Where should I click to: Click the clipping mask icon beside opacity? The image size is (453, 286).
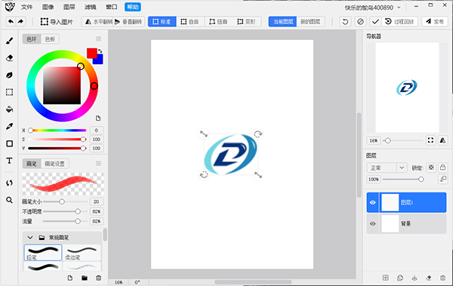click(x=442, y=179)
